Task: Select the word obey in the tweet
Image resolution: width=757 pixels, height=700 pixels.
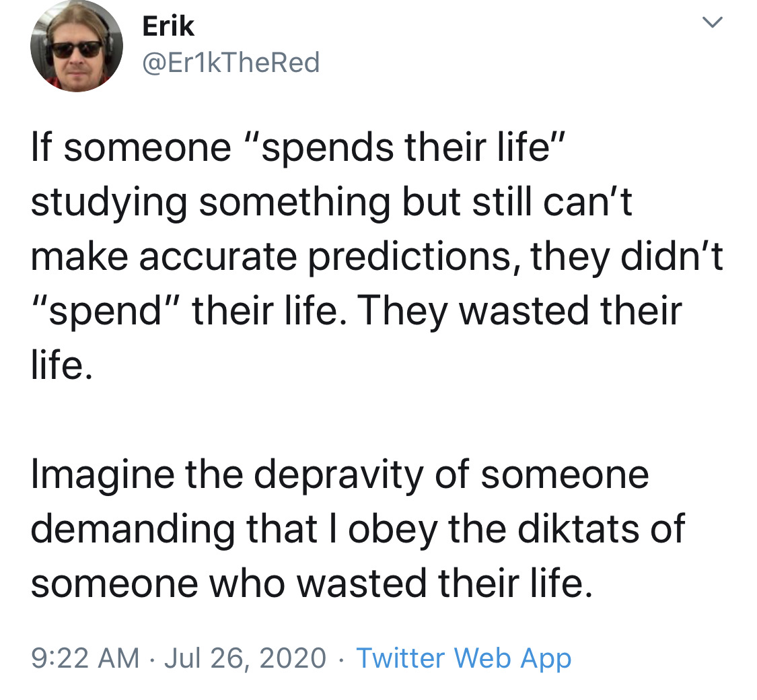Action: point(393,530)
